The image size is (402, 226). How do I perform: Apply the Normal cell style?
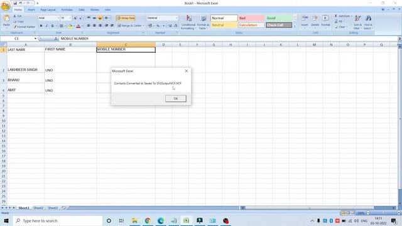pos(224,18)
